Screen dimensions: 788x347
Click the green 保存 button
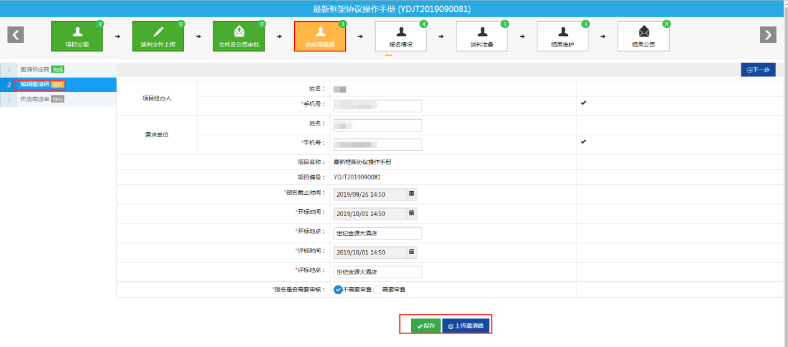point(426,326)
